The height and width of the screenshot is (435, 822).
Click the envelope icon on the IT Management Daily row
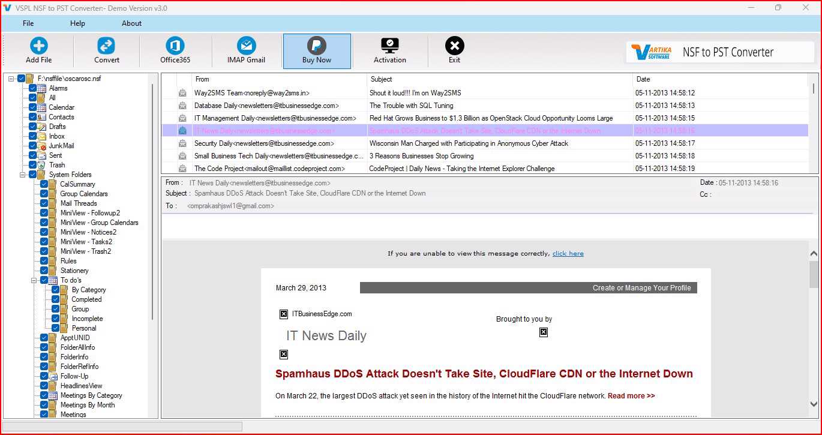[182, 118]
